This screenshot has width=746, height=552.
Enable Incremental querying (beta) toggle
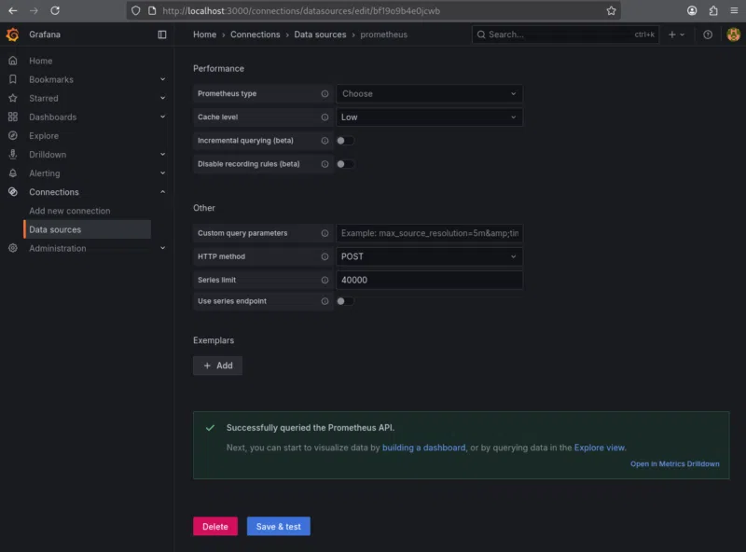pos(345,141)
